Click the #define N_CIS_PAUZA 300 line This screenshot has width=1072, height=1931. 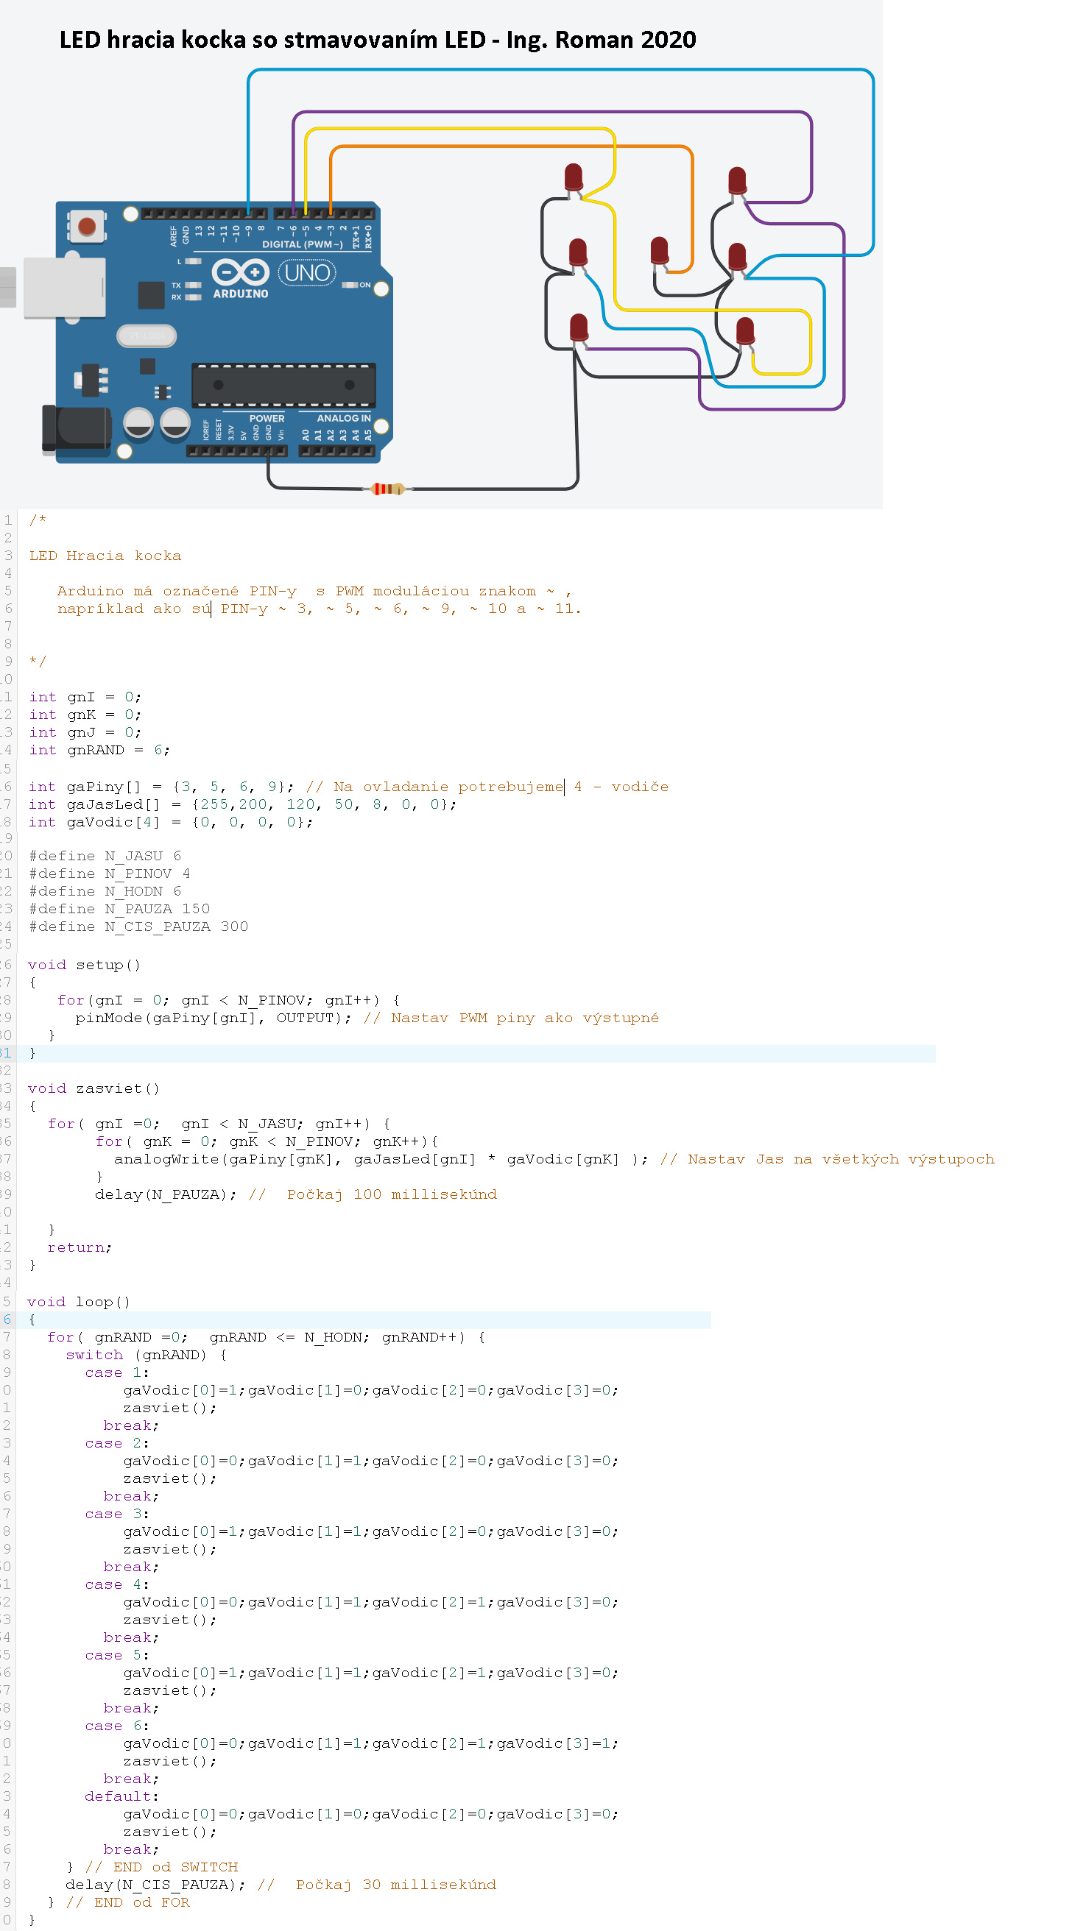click(x=138, y=926)
